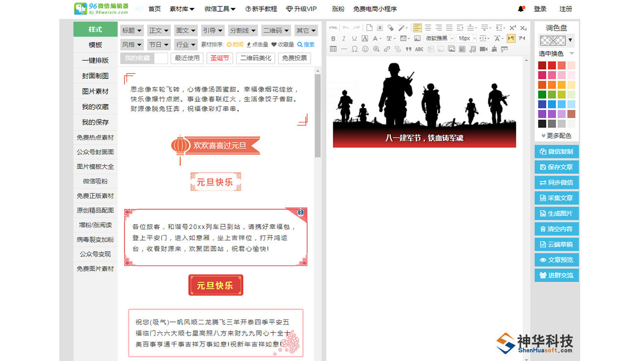The width and height of the screenshot is (640, 361).
Task: Apply superscript formatting
Action: click(x=513, y=28)
